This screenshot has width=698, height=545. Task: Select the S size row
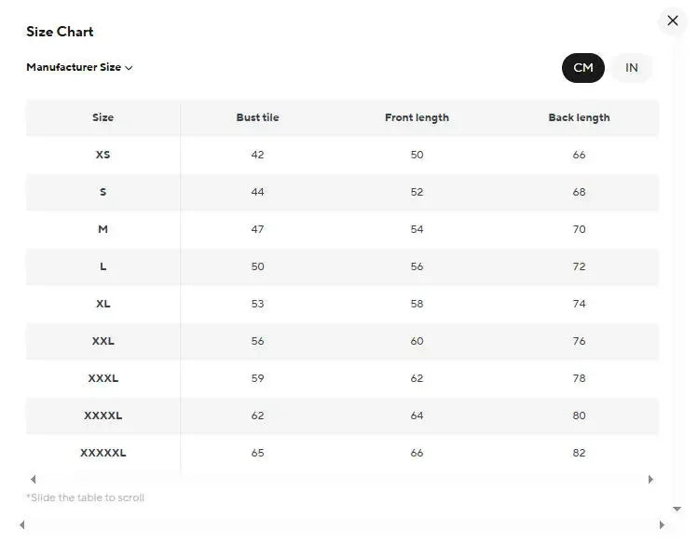pos(103,192)
